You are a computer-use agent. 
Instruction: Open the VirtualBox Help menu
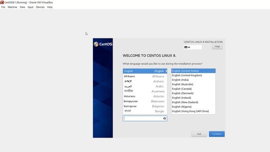[50, 7]
